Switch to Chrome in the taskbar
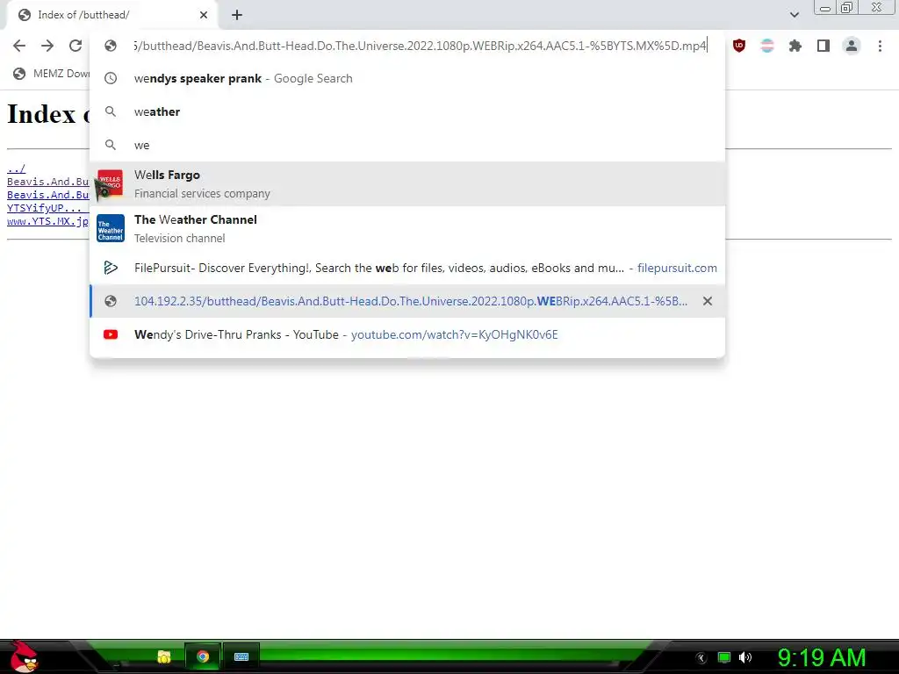 [203, 656]
